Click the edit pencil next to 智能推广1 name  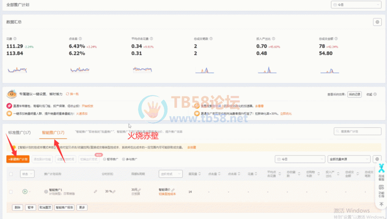[x=96, y=191]
